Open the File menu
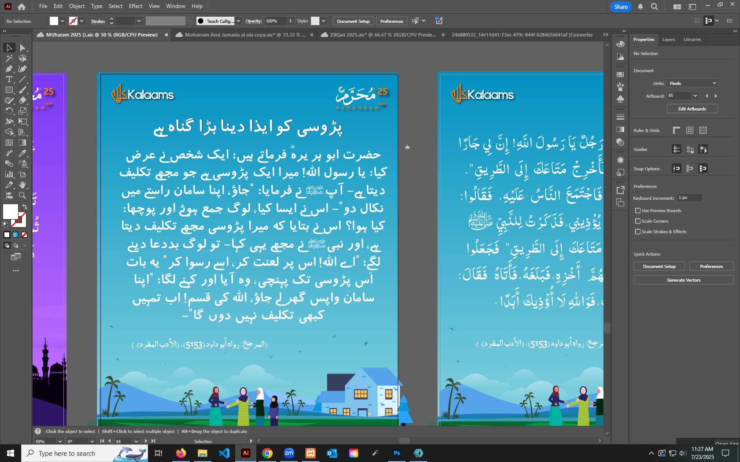This screenshot has width=740, height=462. (43, 6)
